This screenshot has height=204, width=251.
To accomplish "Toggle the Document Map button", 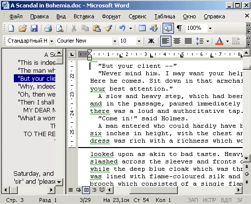I will [x=168, y=28].
